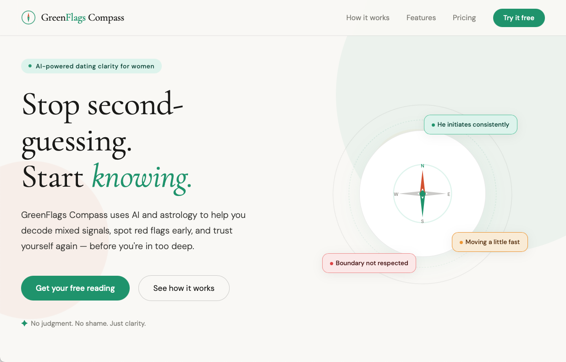Viewport: 566px width, 362px height.
Task: Click the Stop second-guessing headline
Action: [x=103, y=123]
